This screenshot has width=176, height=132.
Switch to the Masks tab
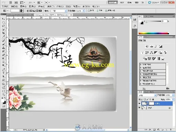tap(146, 37)
